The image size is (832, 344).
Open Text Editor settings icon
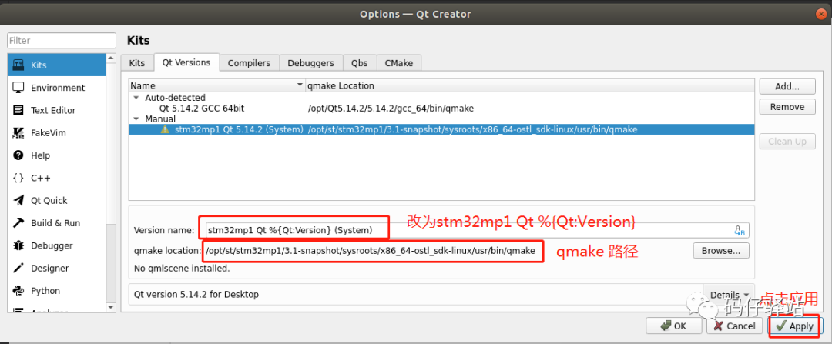click(18, 110)
